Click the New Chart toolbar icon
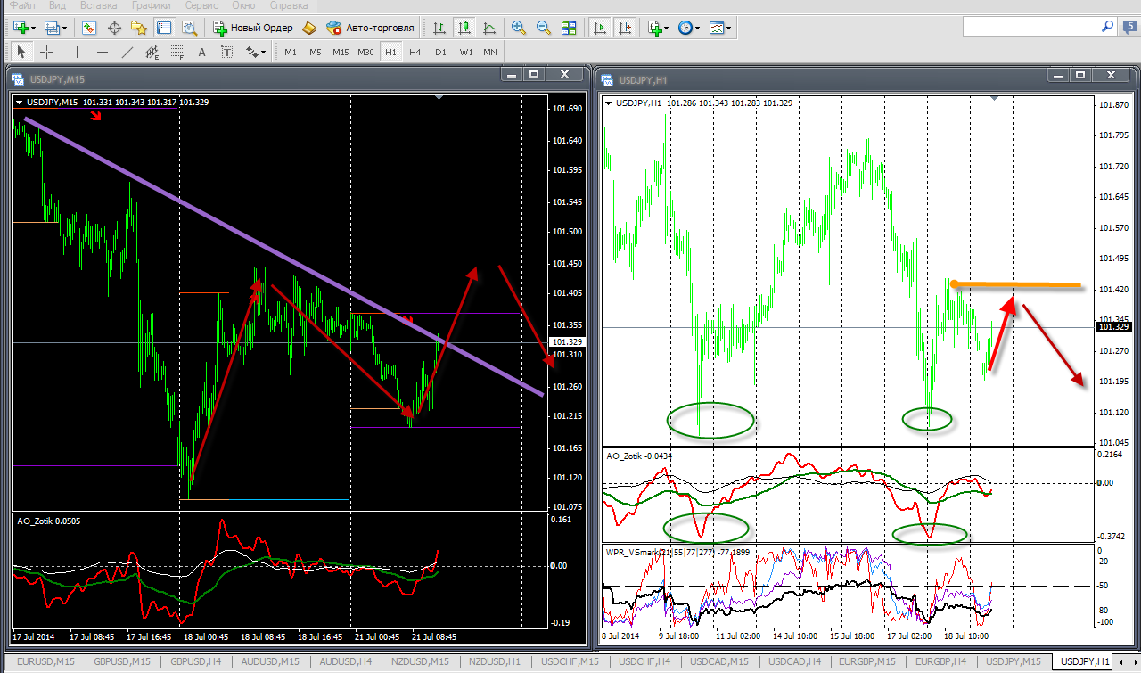Viewport: 1141px width, 673px height. [x=21, y=28]
